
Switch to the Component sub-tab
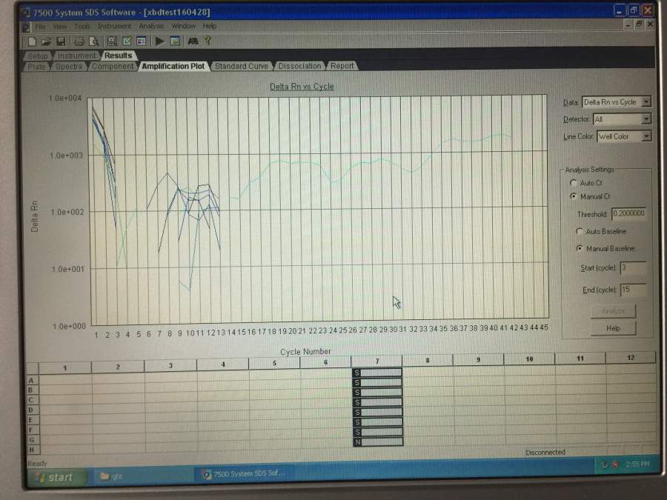pyautogui.click(x=113, y=67)
